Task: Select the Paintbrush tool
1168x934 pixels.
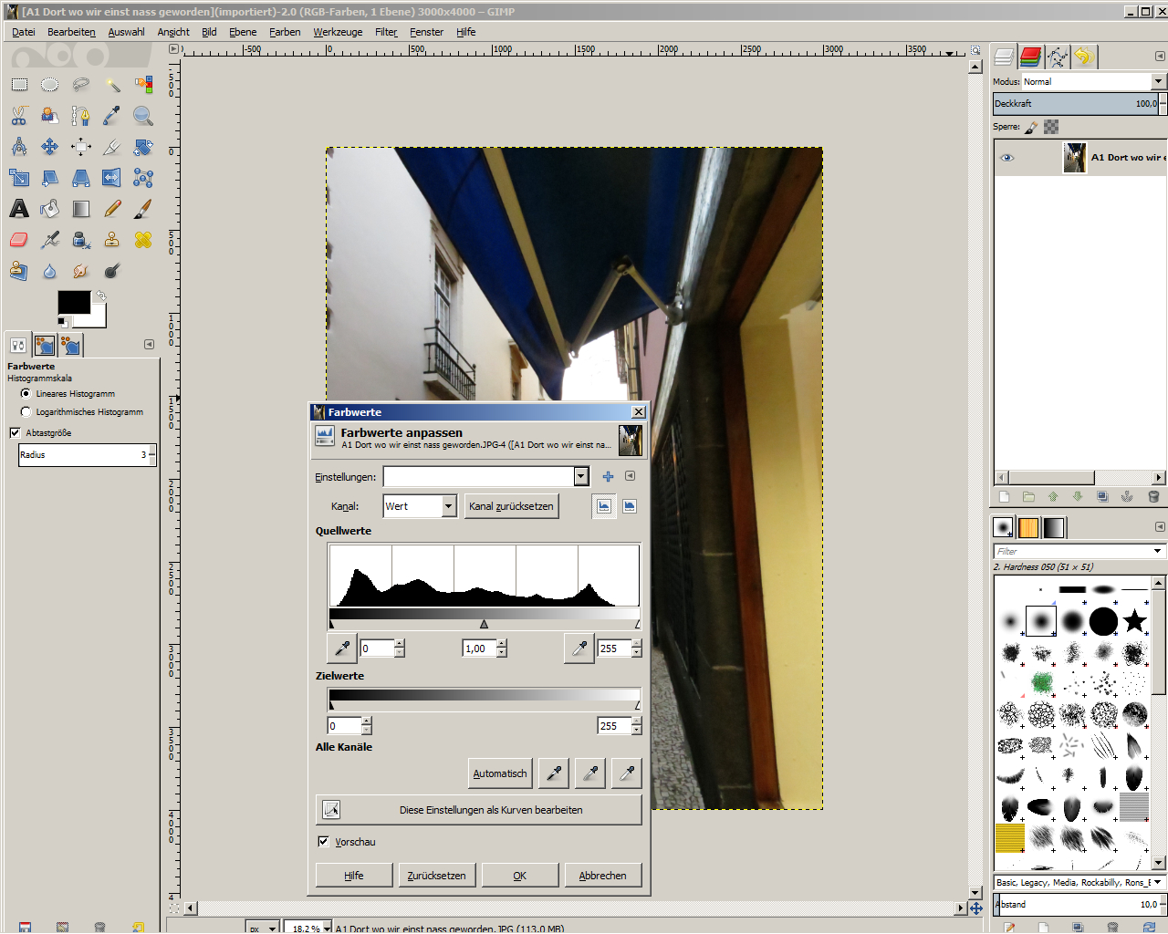Action: point(143,209)
